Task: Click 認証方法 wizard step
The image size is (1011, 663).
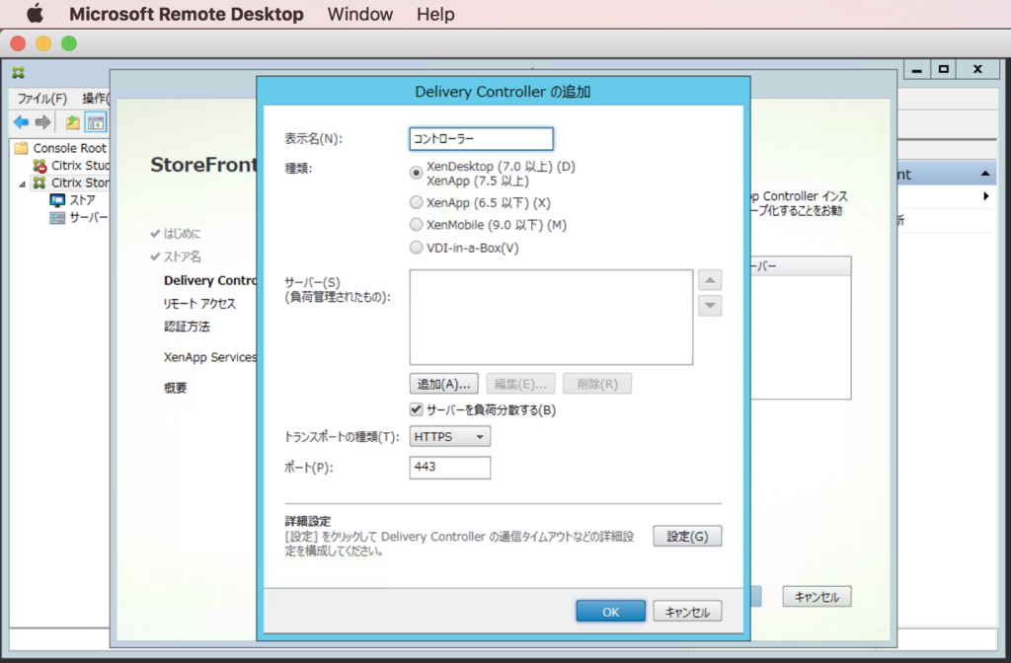Action: click(187, 327)
